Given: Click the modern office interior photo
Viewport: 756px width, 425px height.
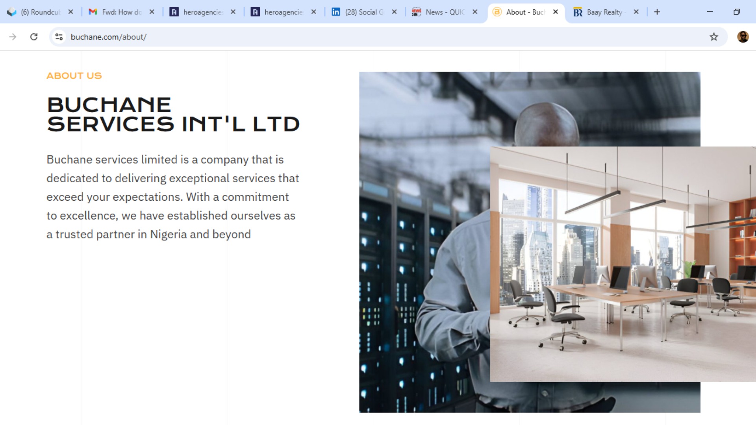Looking at the screenshot, I should click(623, 264).
